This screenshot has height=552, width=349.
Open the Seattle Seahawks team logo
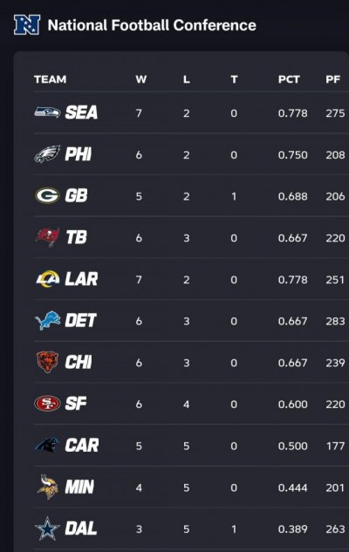[x=47, y=112]
